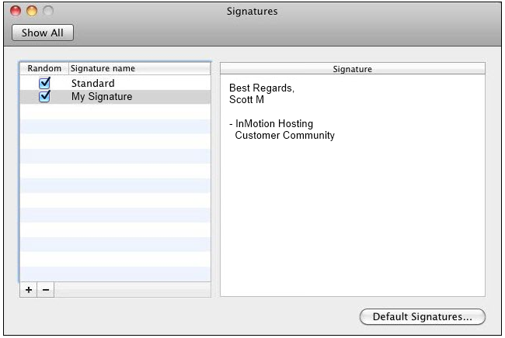Open Default Signatures... dialog
The image size is (505, 338).
(x=422, y=316)
